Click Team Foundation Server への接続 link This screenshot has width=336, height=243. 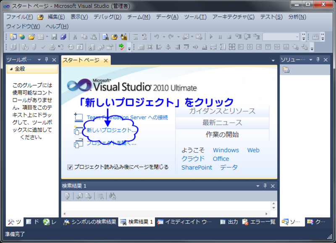[x=127, y=117]
